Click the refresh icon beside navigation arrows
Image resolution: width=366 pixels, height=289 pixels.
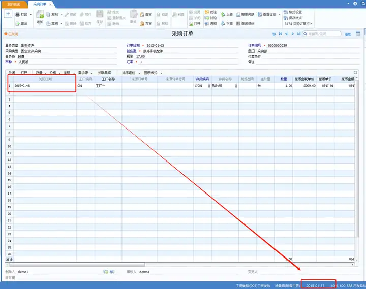click(274, 34)
